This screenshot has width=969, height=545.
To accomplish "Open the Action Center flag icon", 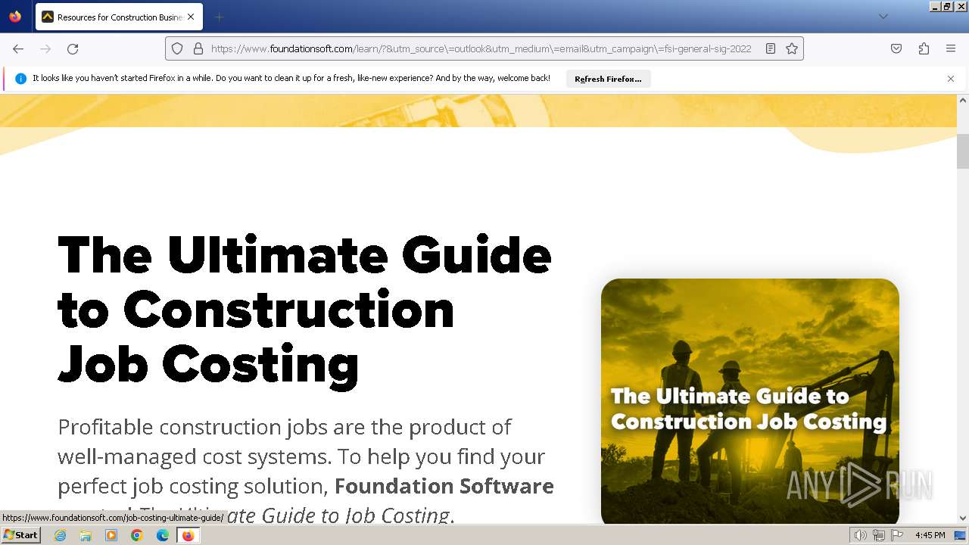I will (896, 535).
